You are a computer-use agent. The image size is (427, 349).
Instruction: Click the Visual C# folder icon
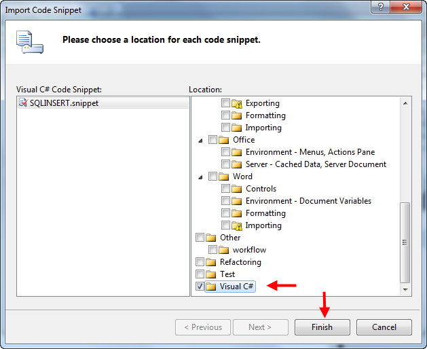point(211,287)
